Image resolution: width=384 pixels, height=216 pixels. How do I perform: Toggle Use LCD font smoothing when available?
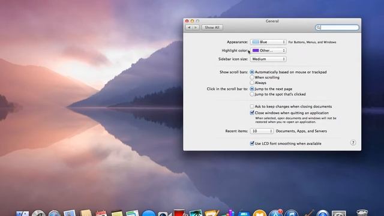pos(252,143)
